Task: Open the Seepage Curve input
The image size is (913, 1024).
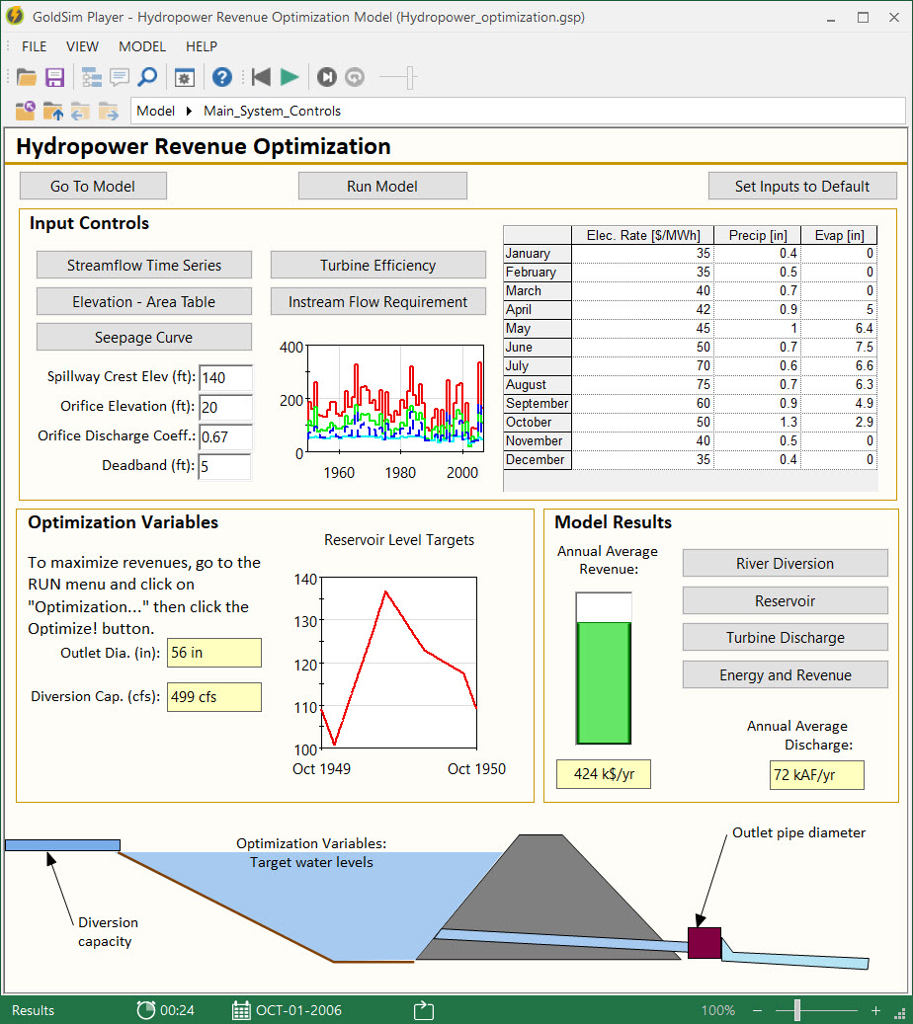Action: 144,338
